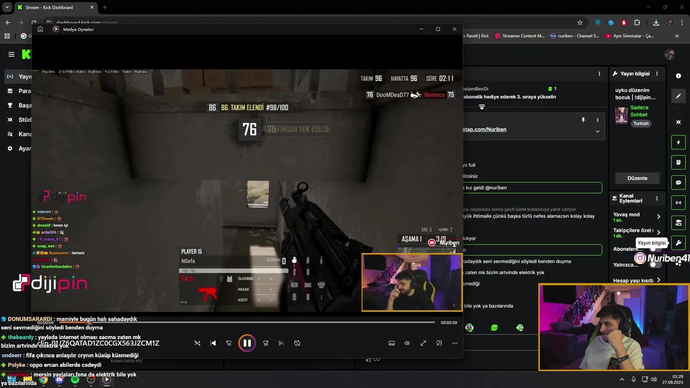
Task: Toggle the wrench Yayın bilgisi panel icon
Action: (678, 242)
